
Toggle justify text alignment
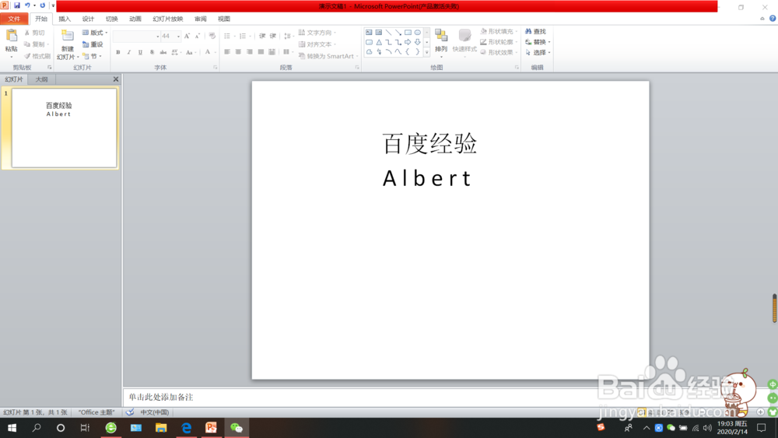click(x=261, y=51)
